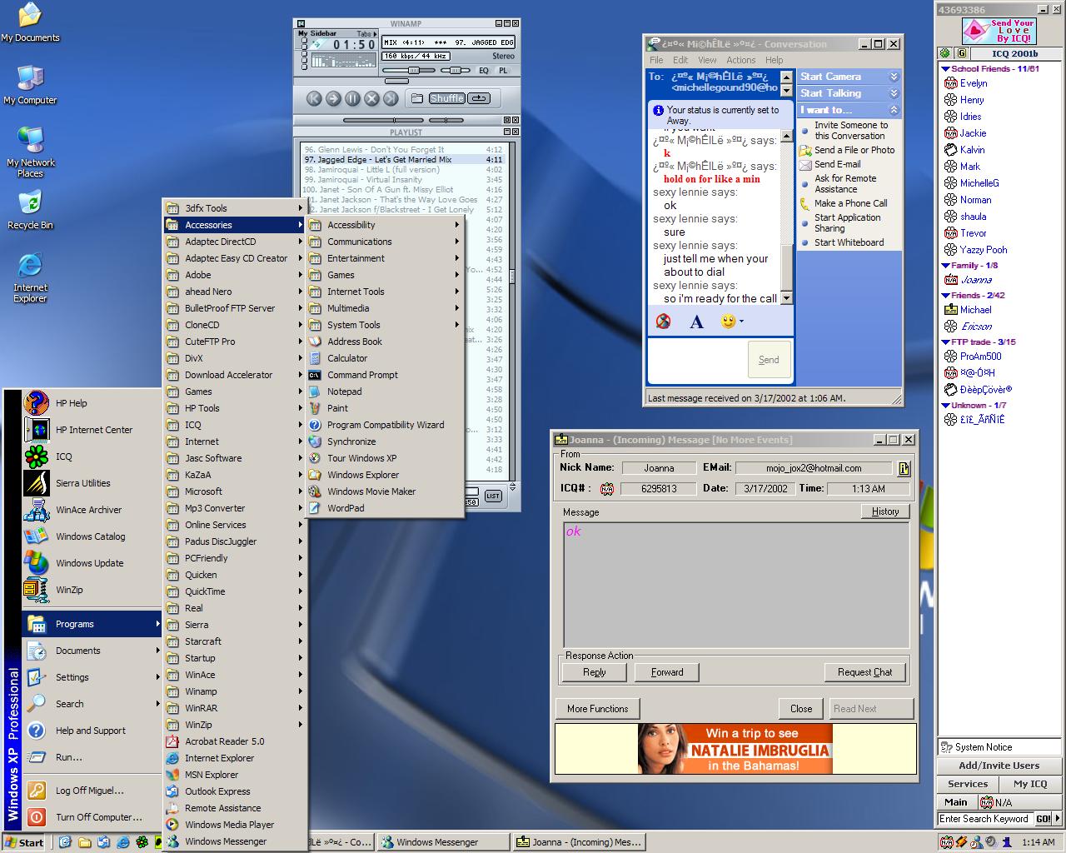Select Jagged Edge track in playlist

coord(404,159)
